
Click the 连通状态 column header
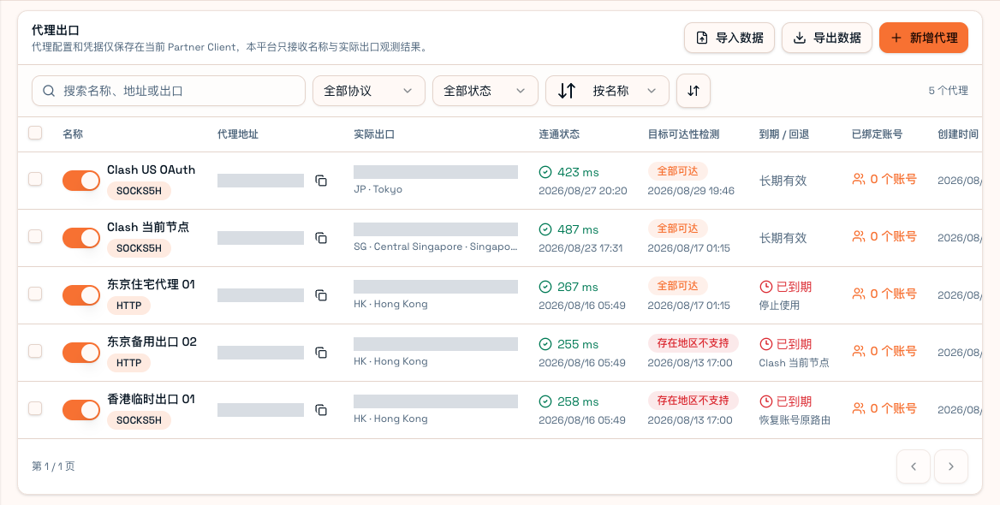559,134
